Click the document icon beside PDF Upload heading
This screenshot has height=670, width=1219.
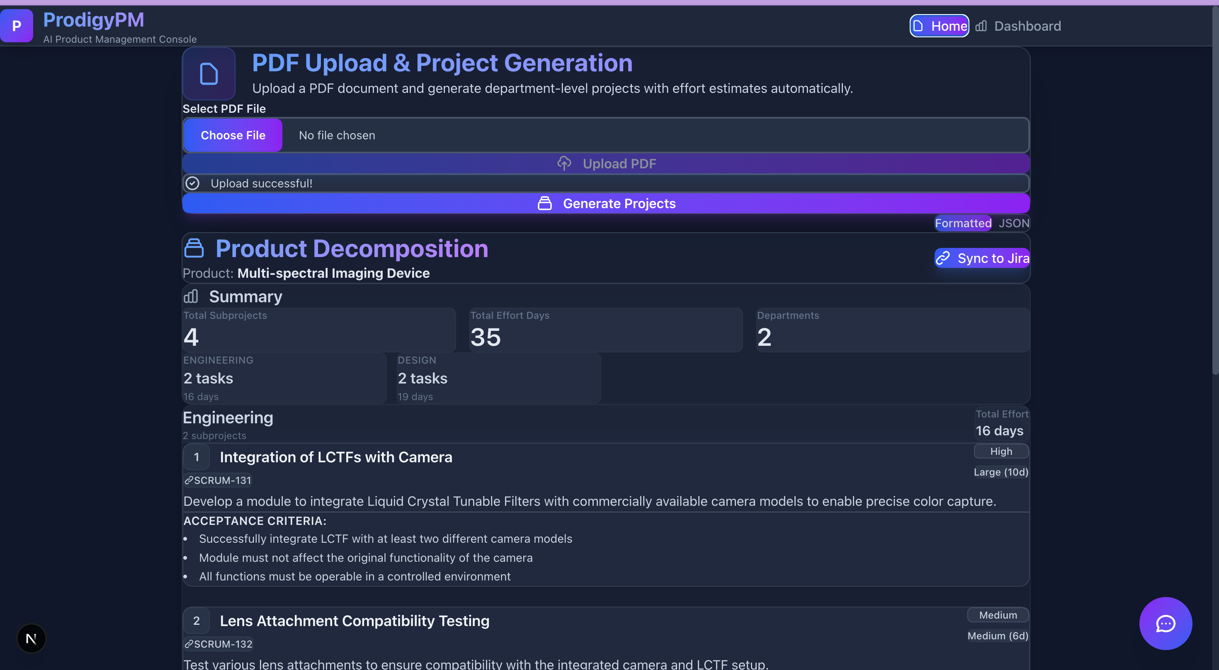[209, 74]
